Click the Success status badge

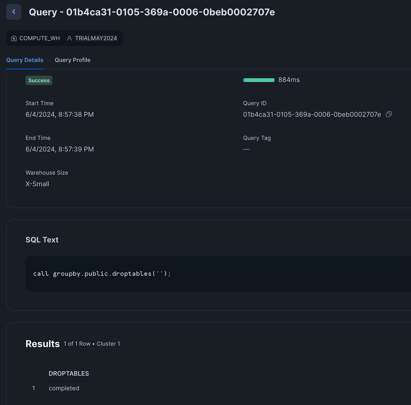39,80
